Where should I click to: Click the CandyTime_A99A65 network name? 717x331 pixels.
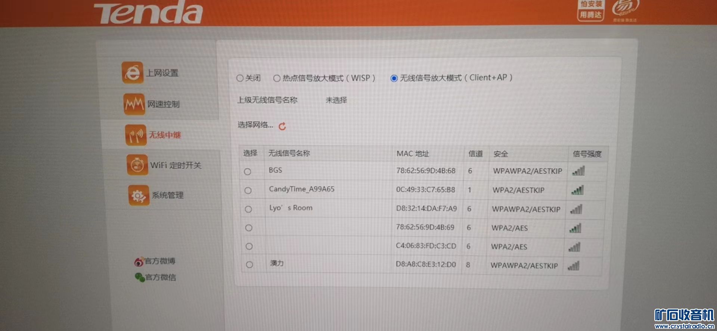click(x=302, y=189)
